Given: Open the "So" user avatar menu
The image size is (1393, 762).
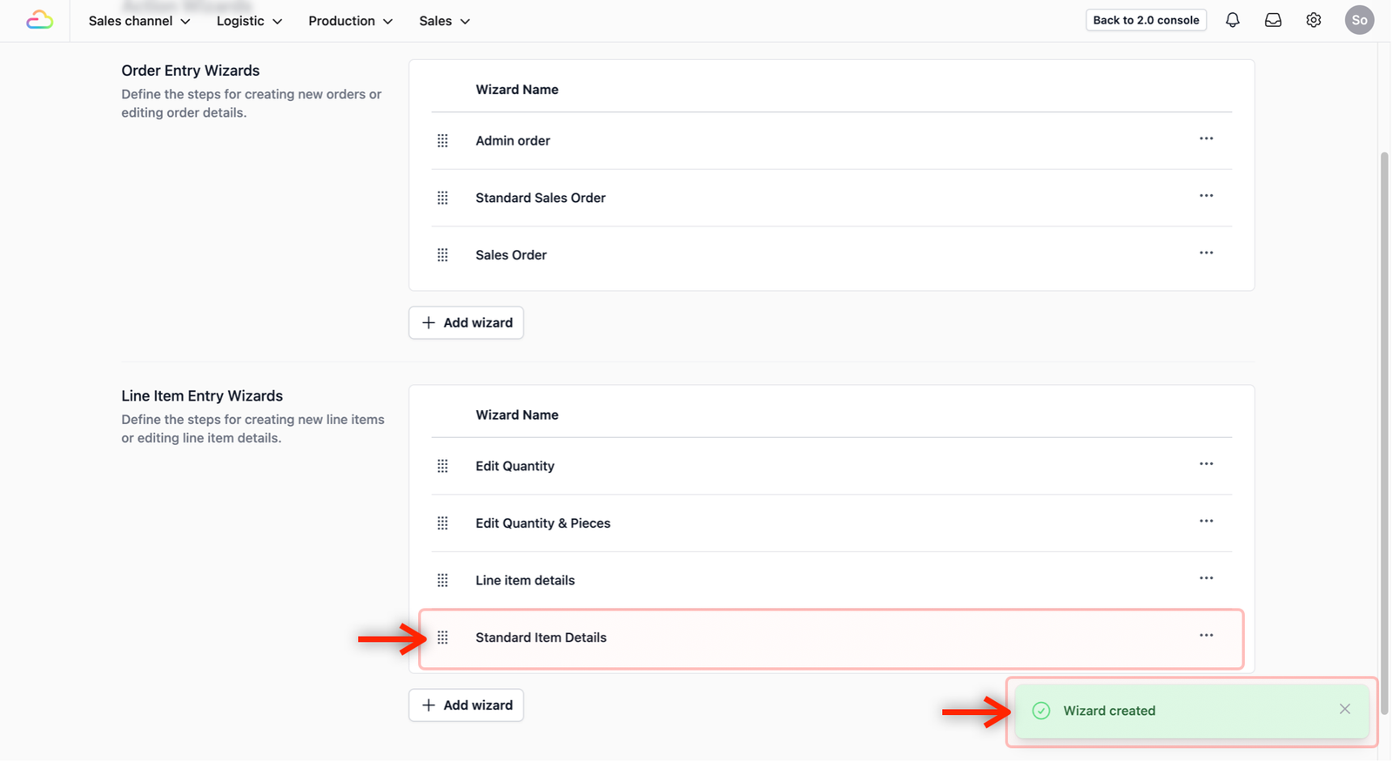Looking at the screenshot, I should [1359, 20].
